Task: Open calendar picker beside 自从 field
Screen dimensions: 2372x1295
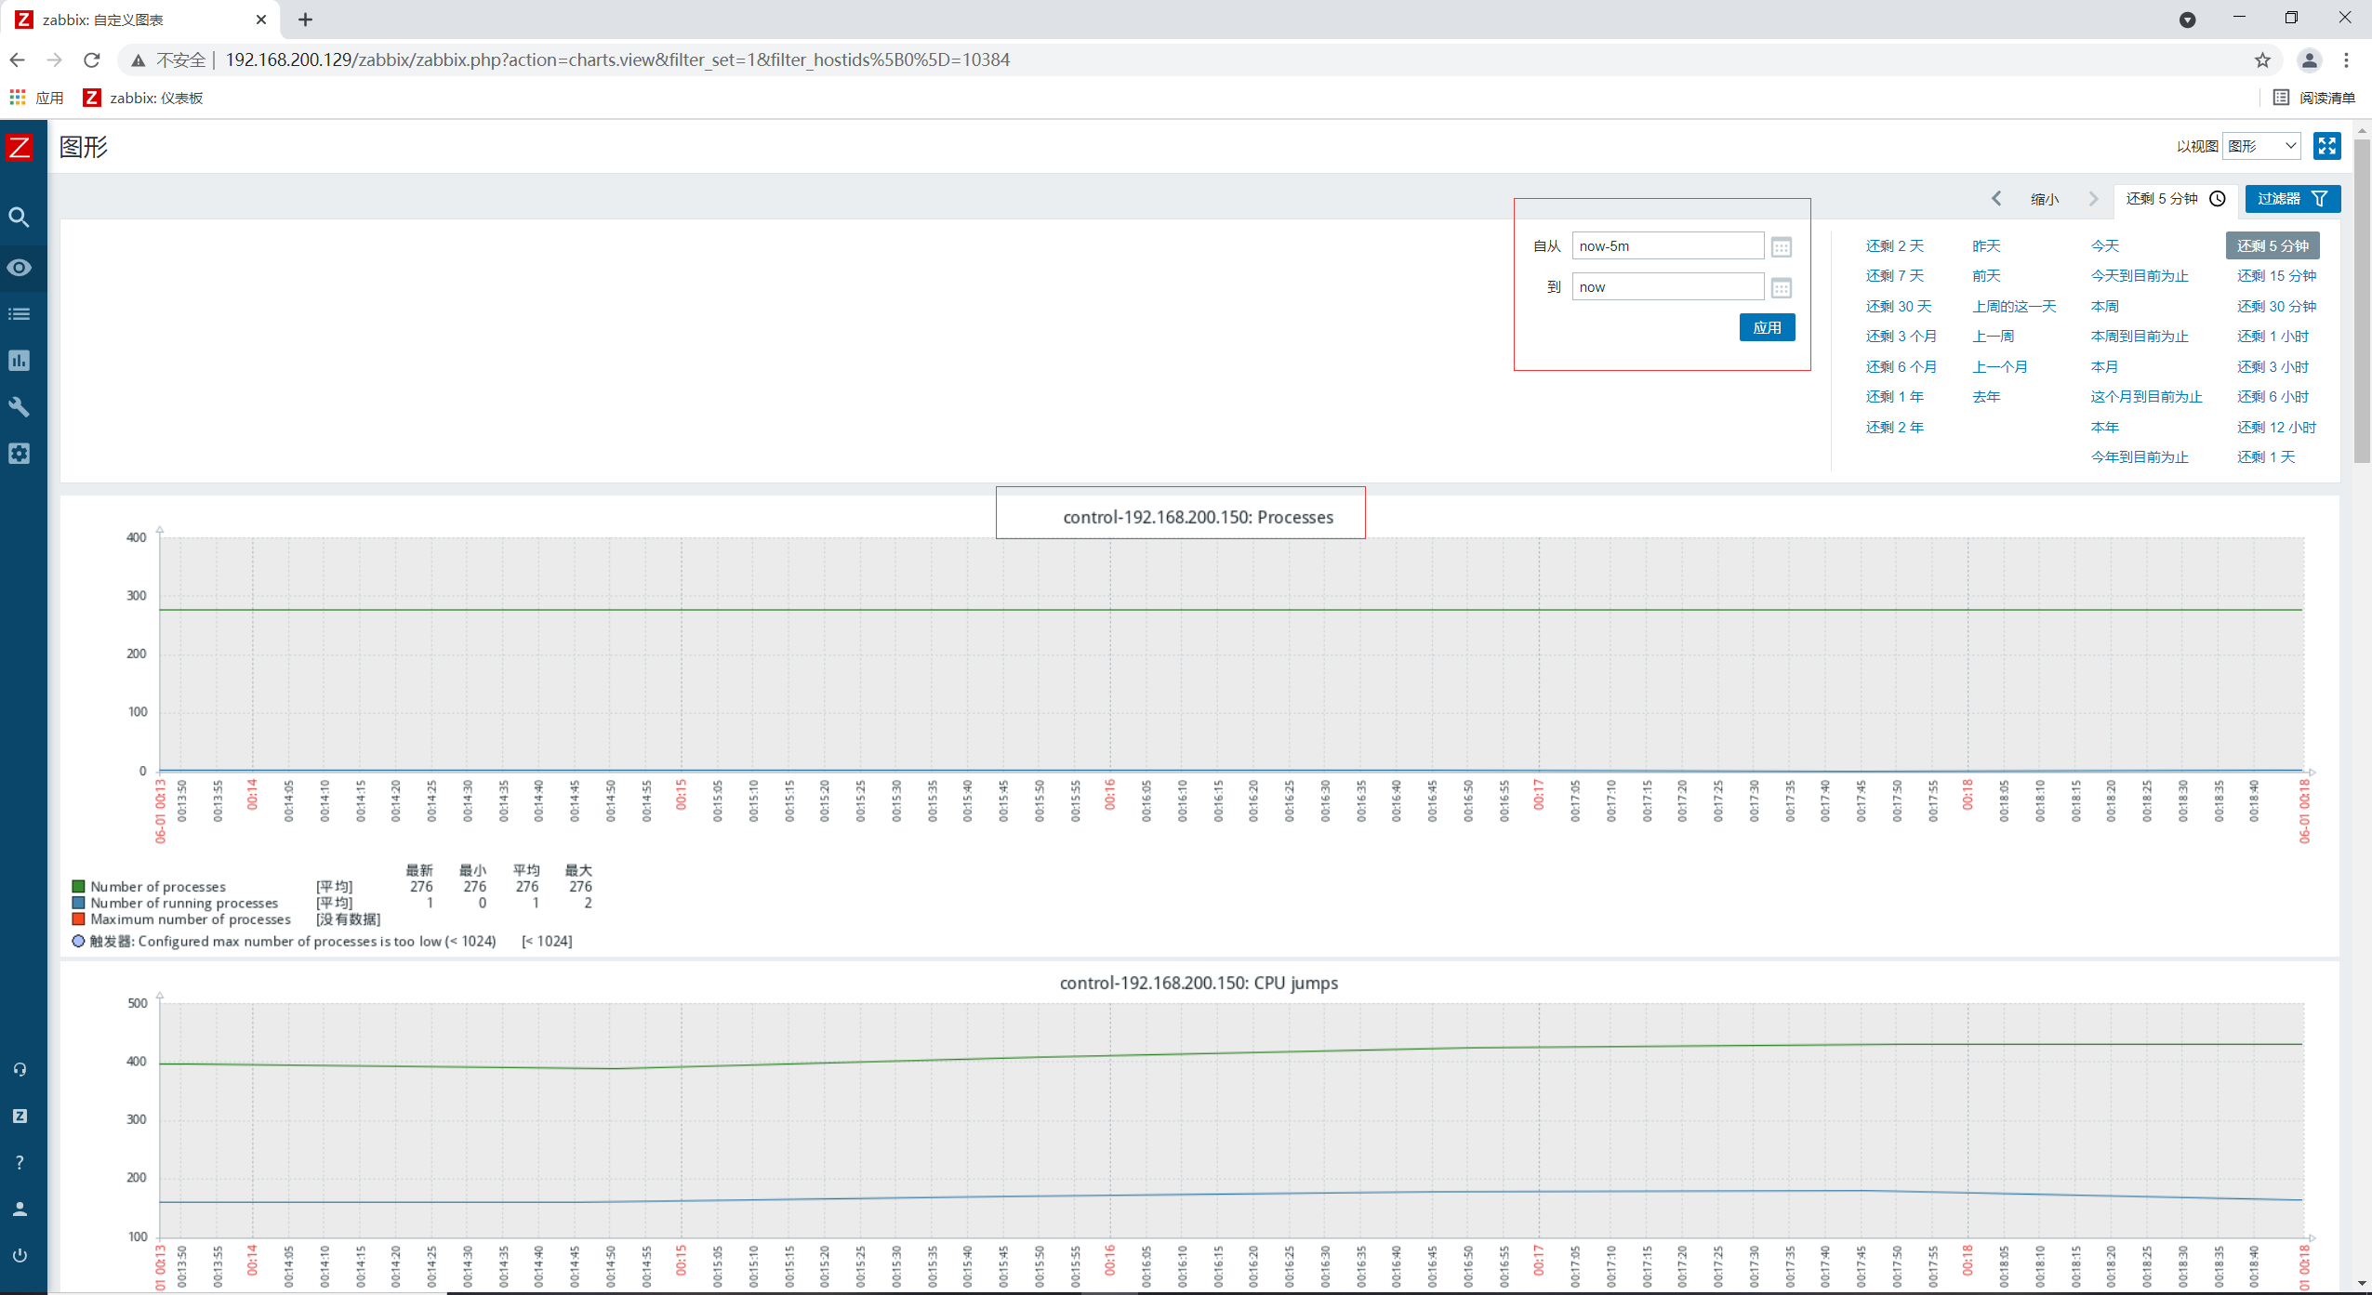Action: (1781, 247)
